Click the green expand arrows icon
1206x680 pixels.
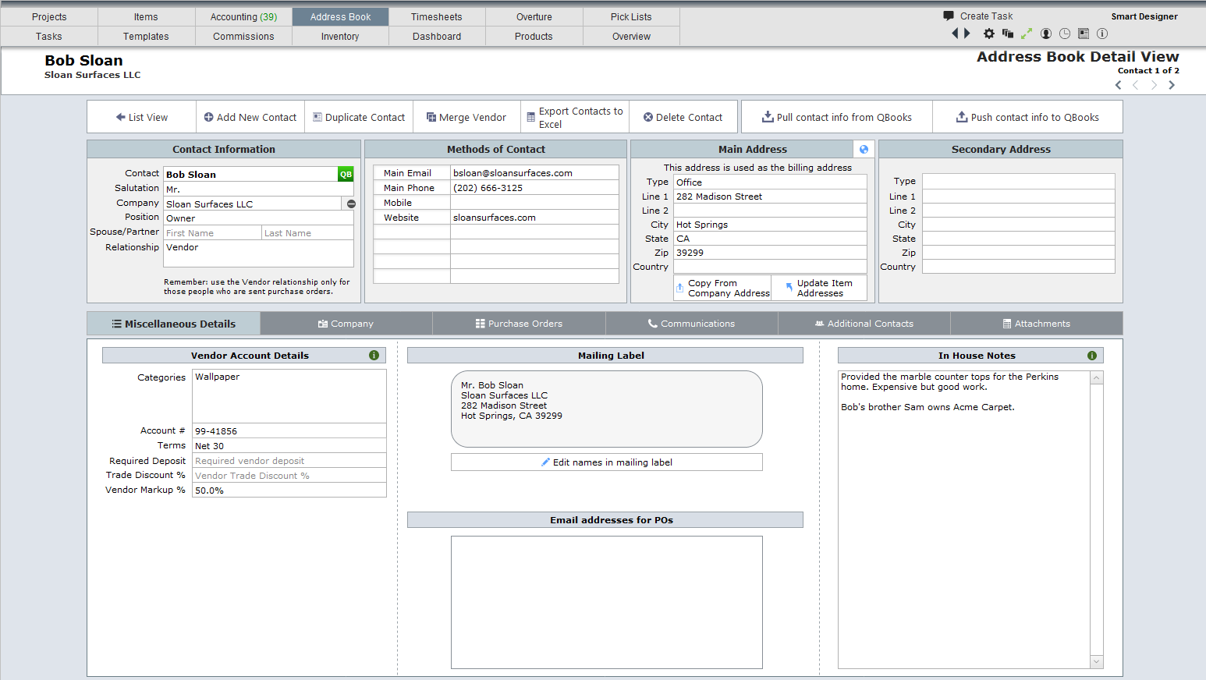click(x=1027, y=34)
